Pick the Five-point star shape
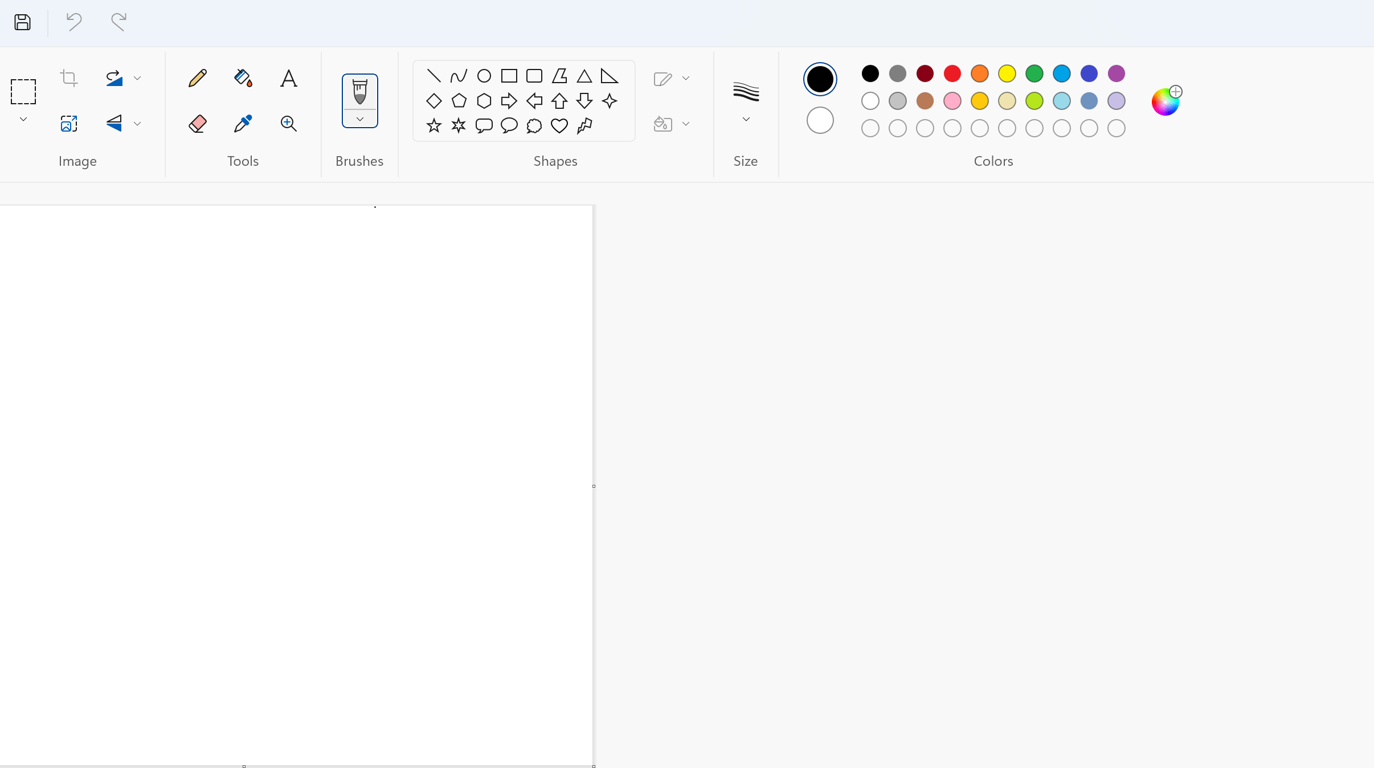 pyautogui.click(x=434, y=126)
